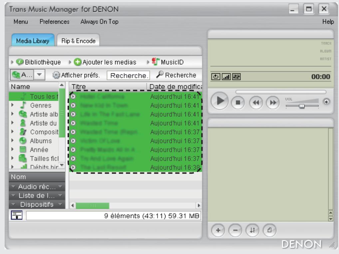The image size is (339, 254).
Task: Click into the Recherche input field
Action: click(x=128, y=75)
